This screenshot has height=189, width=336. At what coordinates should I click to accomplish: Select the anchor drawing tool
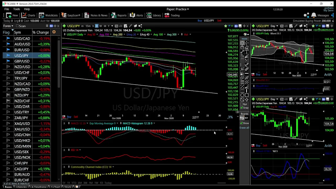[247, 64]
